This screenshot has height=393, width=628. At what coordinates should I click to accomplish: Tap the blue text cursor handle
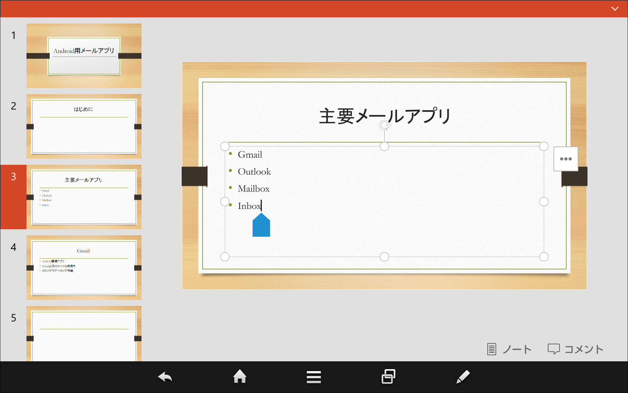(261, 225)
